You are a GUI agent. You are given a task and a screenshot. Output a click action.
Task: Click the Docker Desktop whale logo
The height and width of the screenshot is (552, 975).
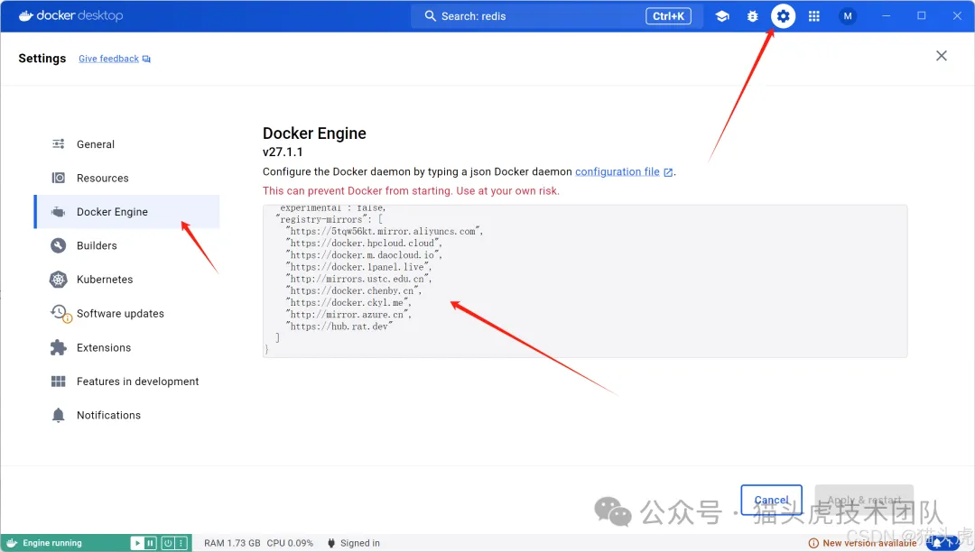[25, 15]
